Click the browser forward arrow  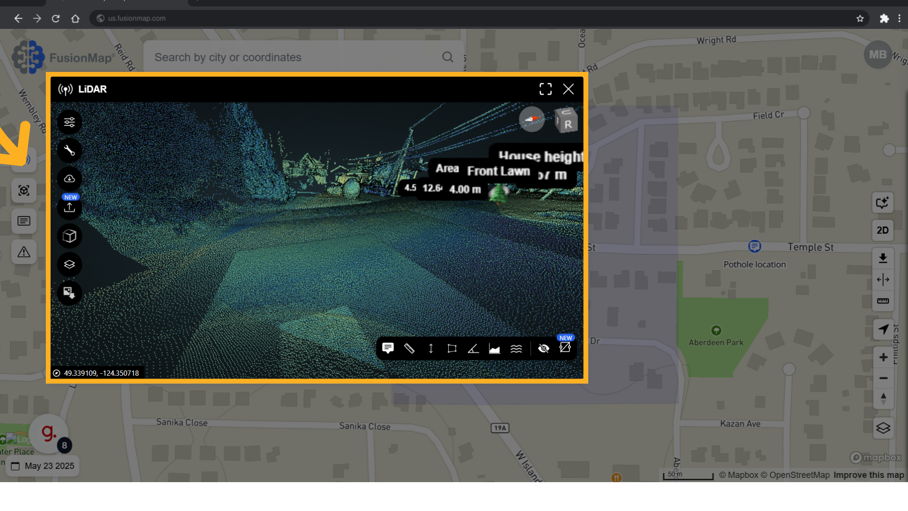pyautogui.click(x=37, y=18)
